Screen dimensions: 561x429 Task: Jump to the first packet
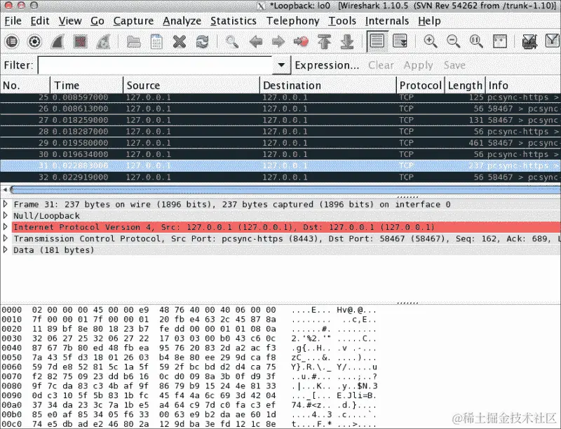(x=324, y=42)
